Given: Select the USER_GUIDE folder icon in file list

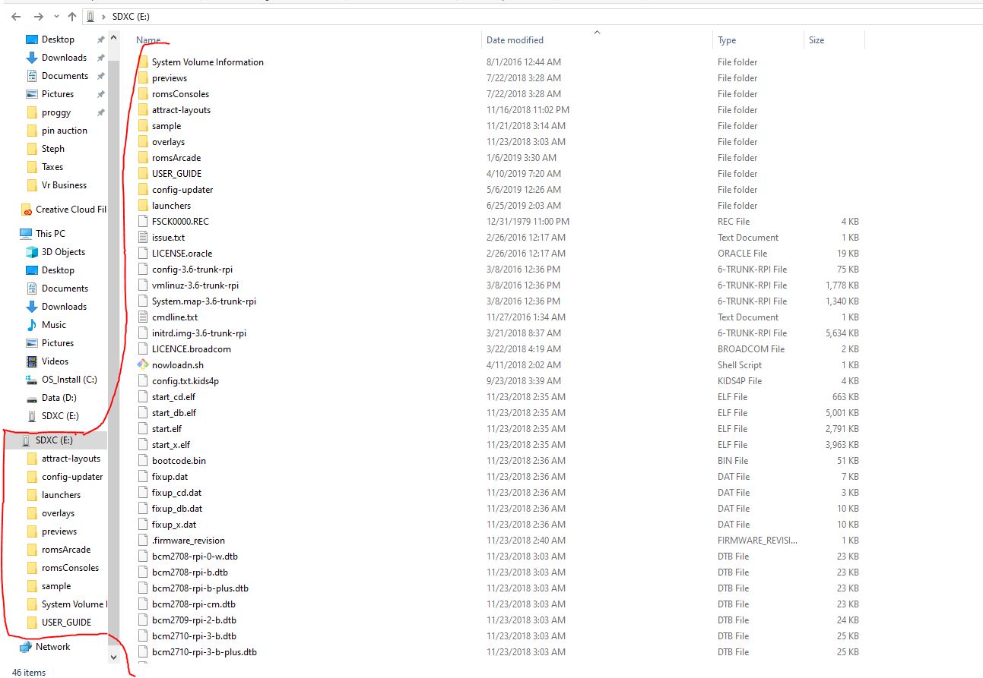Looking at the screenshot, I should (144, 174).
